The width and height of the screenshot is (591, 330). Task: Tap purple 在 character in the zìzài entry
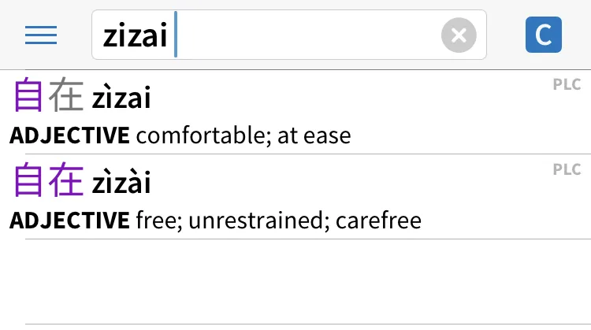[66, 181]
